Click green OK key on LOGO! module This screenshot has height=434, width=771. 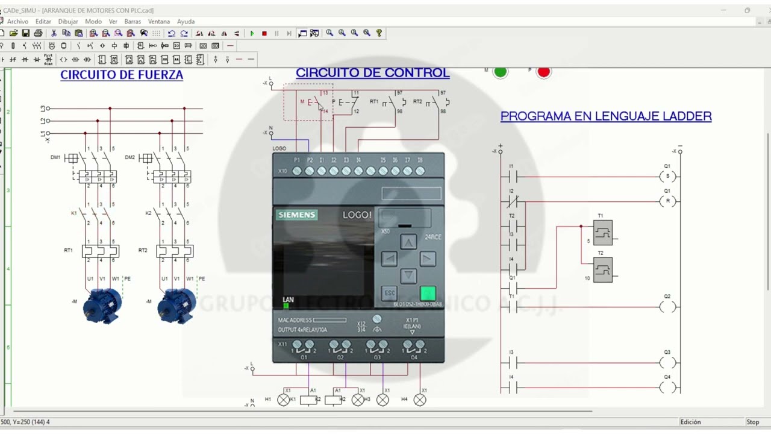click(428, 294)
